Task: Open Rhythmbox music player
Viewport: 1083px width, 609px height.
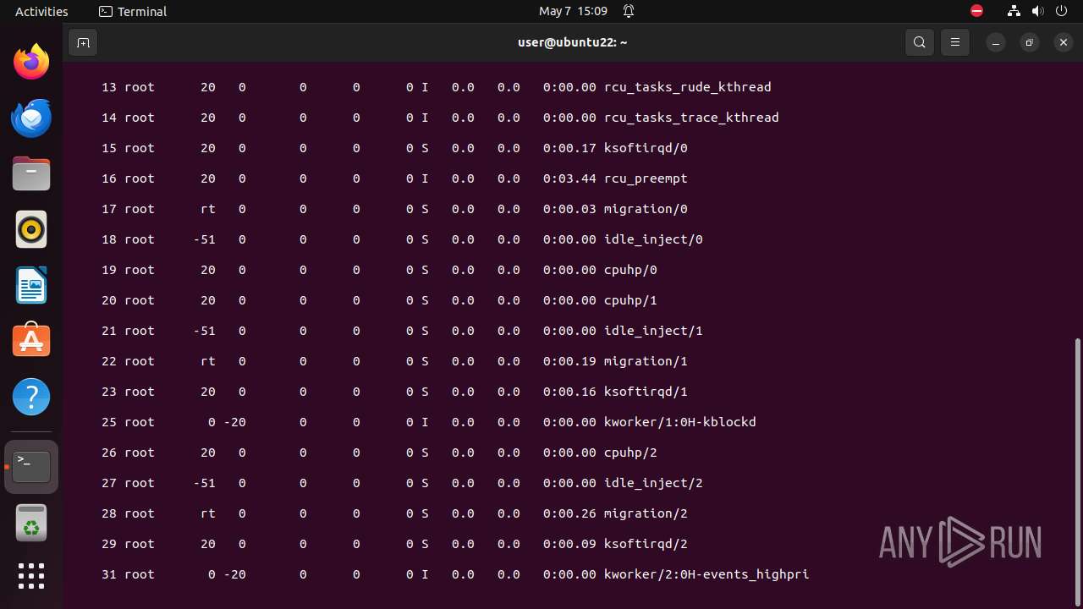Action: [31, 229]
